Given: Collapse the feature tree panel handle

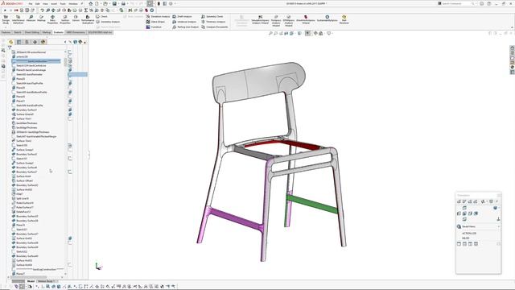Looking at the screenshot, I should click(x=89, y=155).
